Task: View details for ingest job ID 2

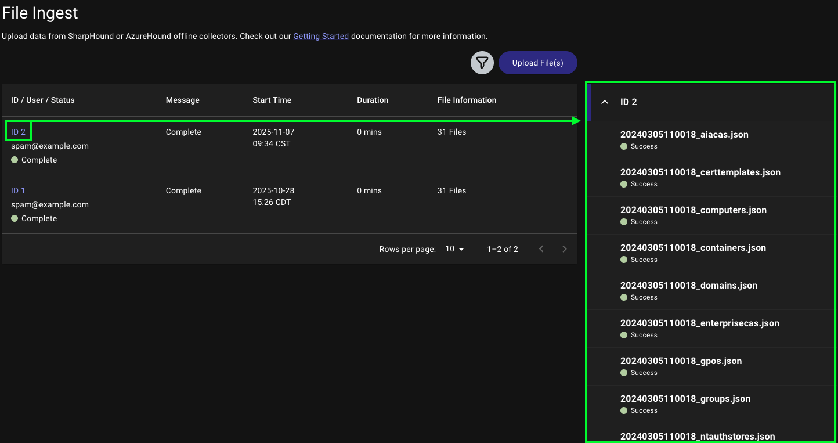Action: (x=18, y=131)
